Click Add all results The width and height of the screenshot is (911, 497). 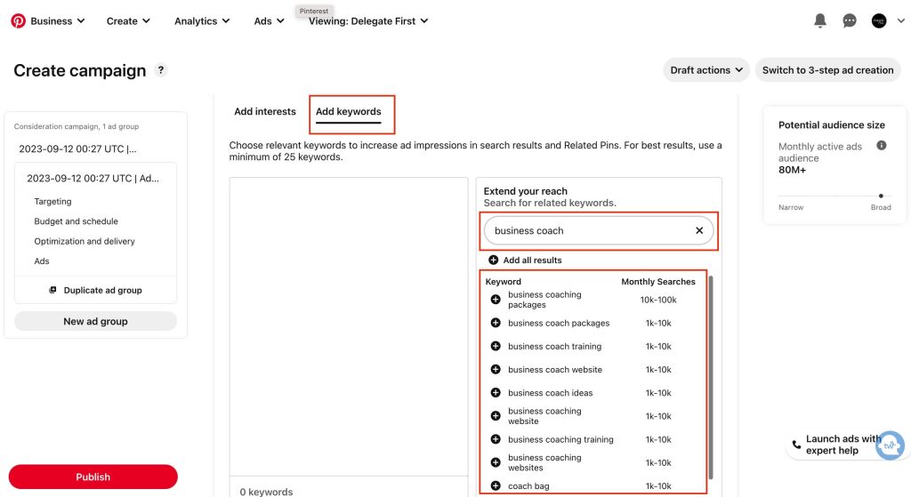coord(525,261)
